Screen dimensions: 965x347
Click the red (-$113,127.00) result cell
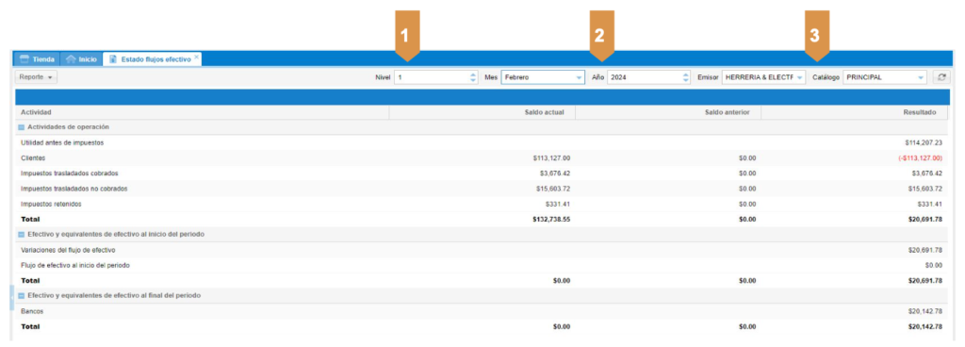920,158
